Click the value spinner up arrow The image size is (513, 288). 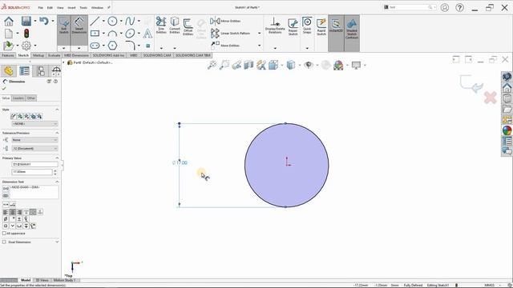[x=55, y=170]
